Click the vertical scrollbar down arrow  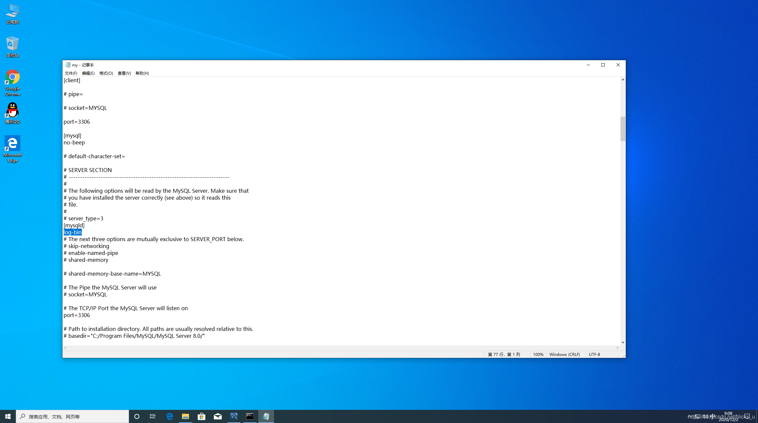tap(623, 342)
